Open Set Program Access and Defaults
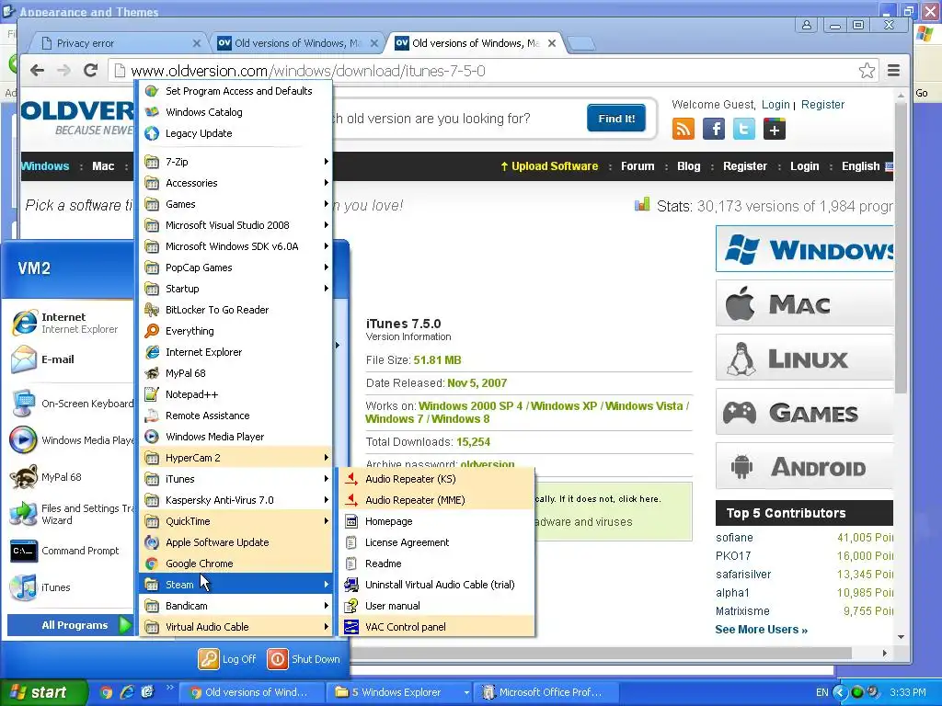 click(235, 91)
